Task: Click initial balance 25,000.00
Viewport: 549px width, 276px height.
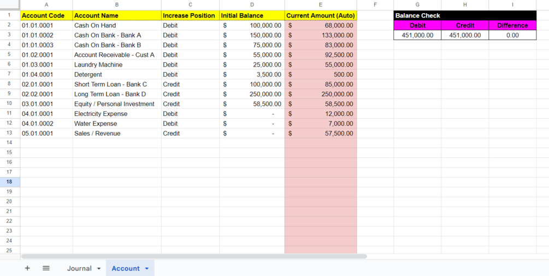Action: point(252,65)
